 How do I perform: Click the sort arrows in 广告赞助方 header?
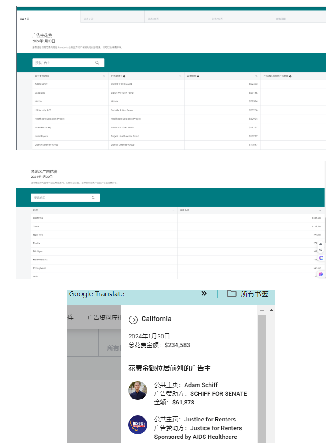pyautogui.click(x=180, y=76)
